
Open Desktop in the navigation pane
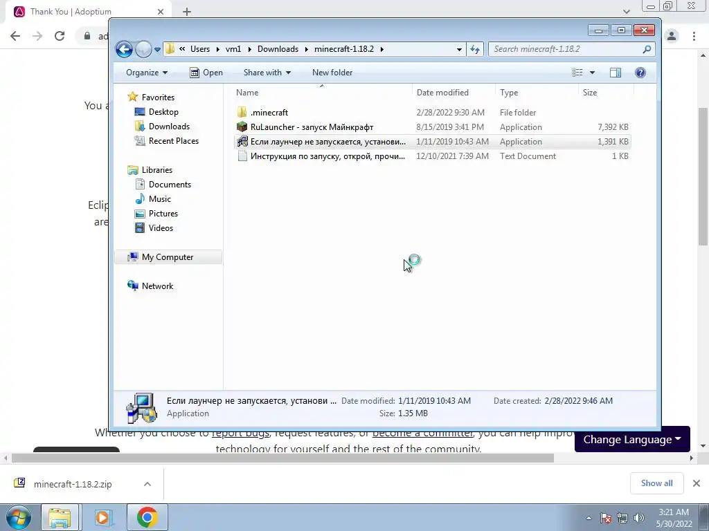pos(163,111)
